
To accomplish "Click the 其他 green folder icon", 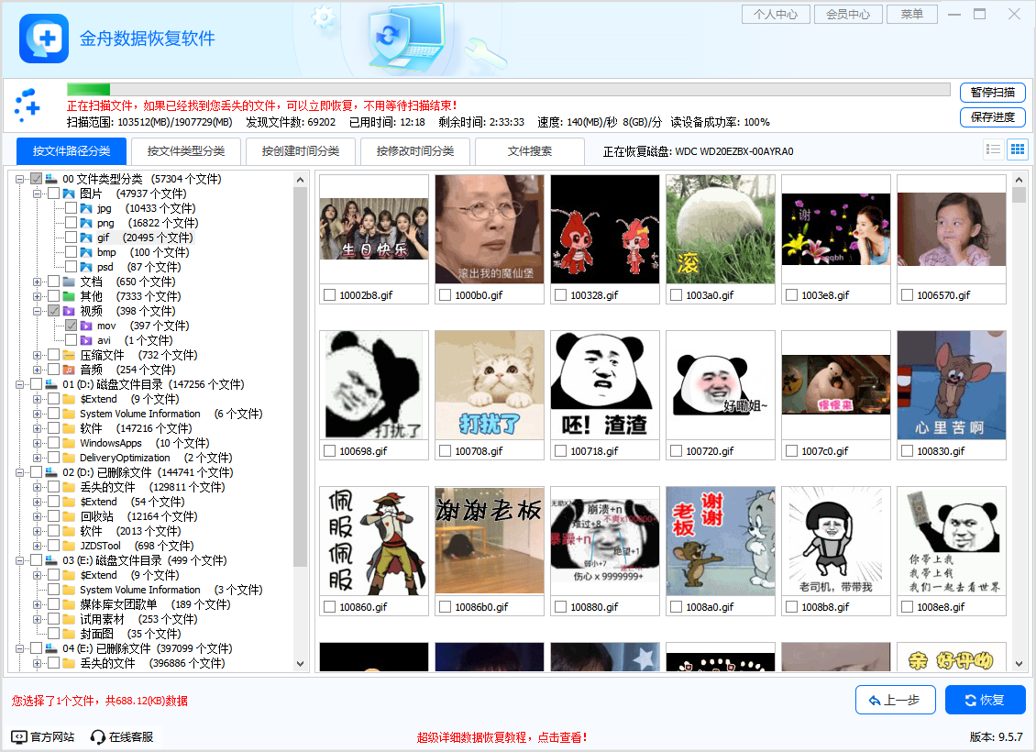I will pyautogui.click(x=69, y=296).
